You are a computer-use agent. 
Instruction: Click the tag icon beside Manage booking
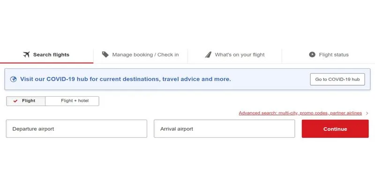tap(105, 55)
